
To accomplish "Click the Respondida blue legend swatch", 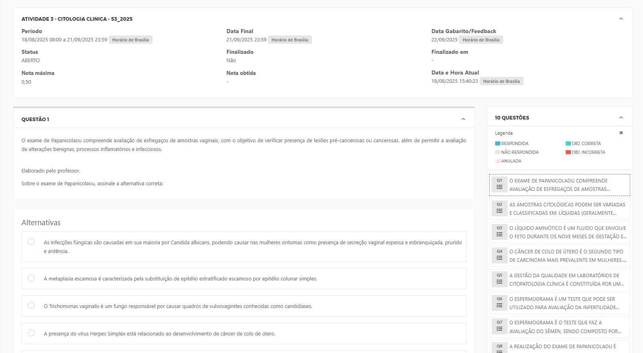I will tap(498, 143).
